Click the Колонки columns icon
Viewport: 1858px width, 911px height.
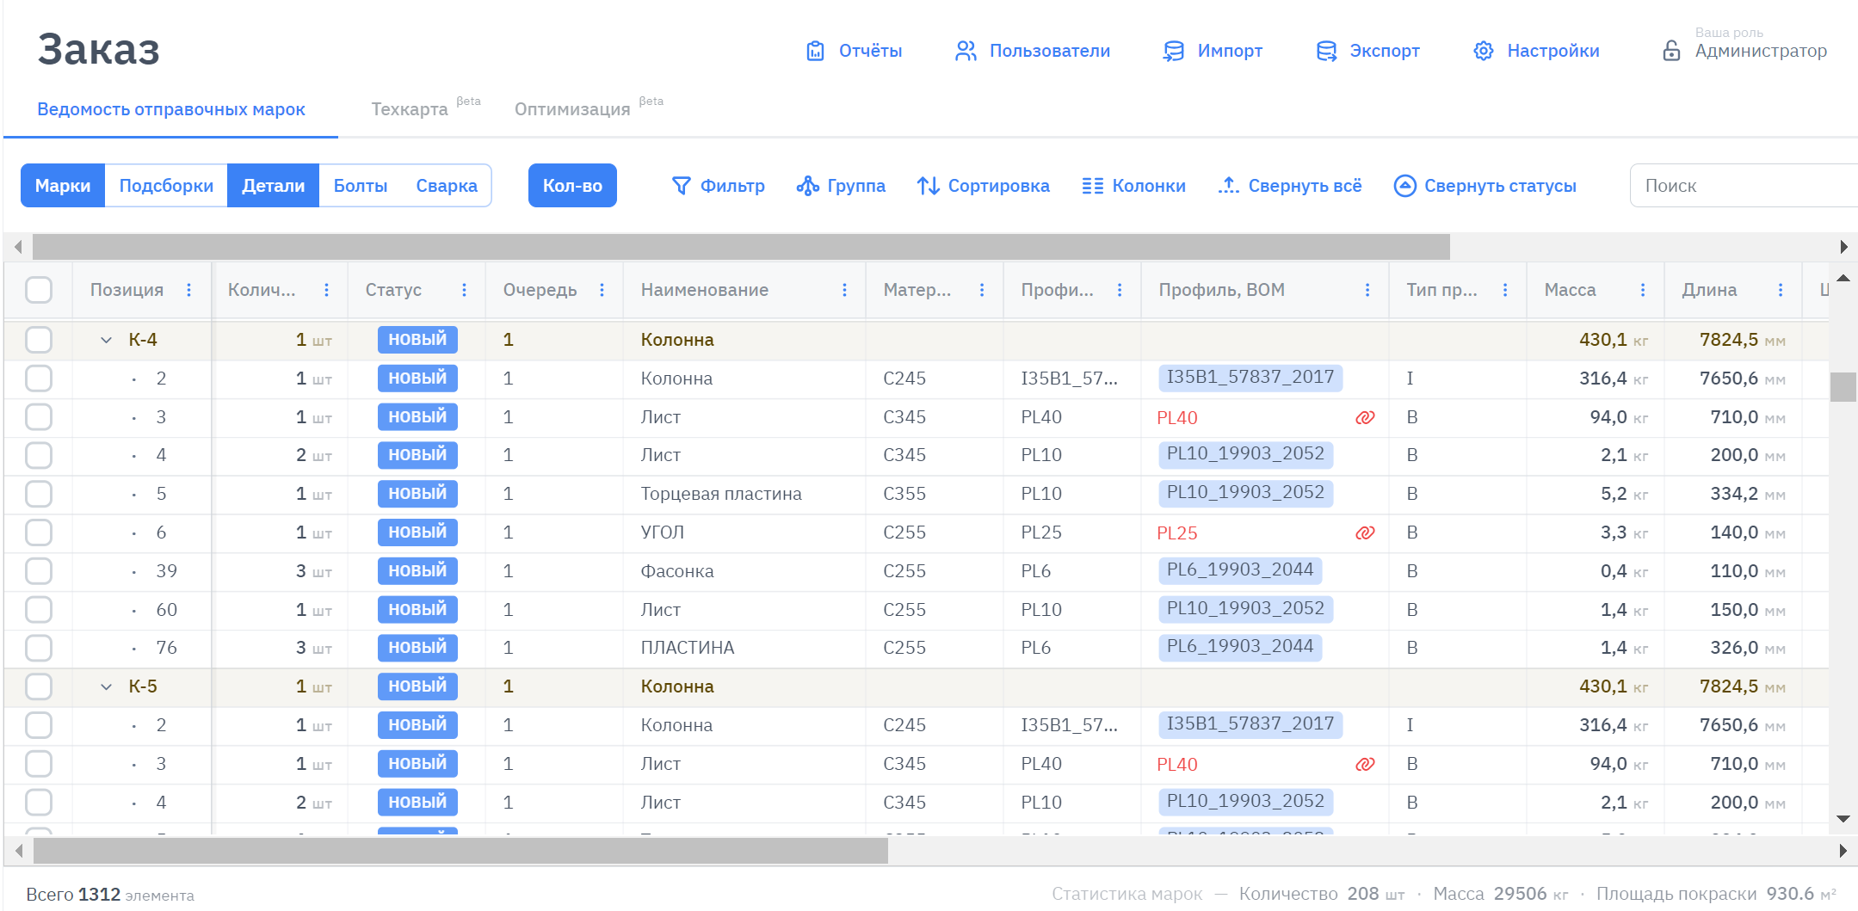pyautogui.click(x=1092, y=186)
